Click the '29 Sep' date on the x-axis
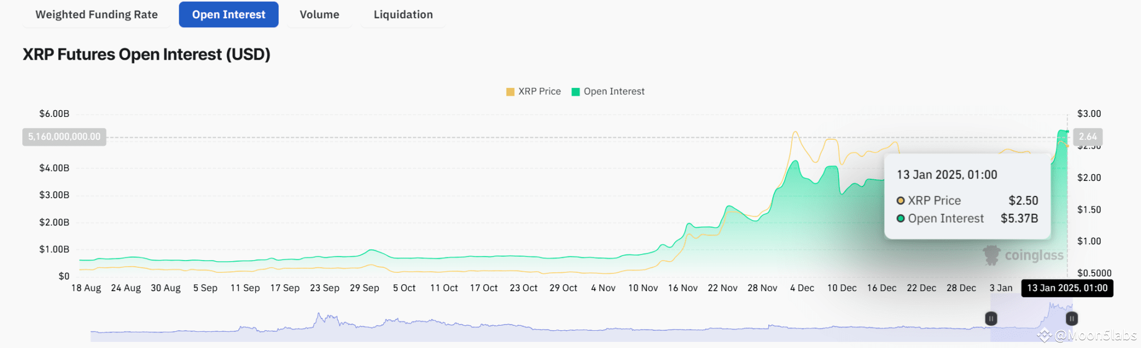Image resolution: width=1141 pixels, height=348 pixels. [364, 288]
